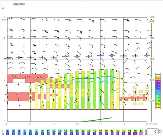The height and width of the screenshot is (137, 163).
Task: Click the temperature cell showing 14
Action: [65, 131]
